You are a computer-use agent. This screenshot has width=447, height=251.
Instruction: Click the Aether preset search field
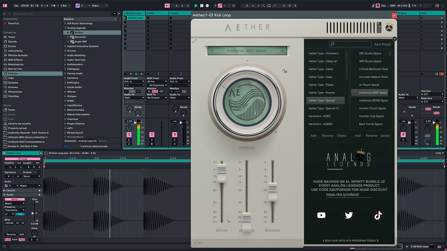(350, 44)
